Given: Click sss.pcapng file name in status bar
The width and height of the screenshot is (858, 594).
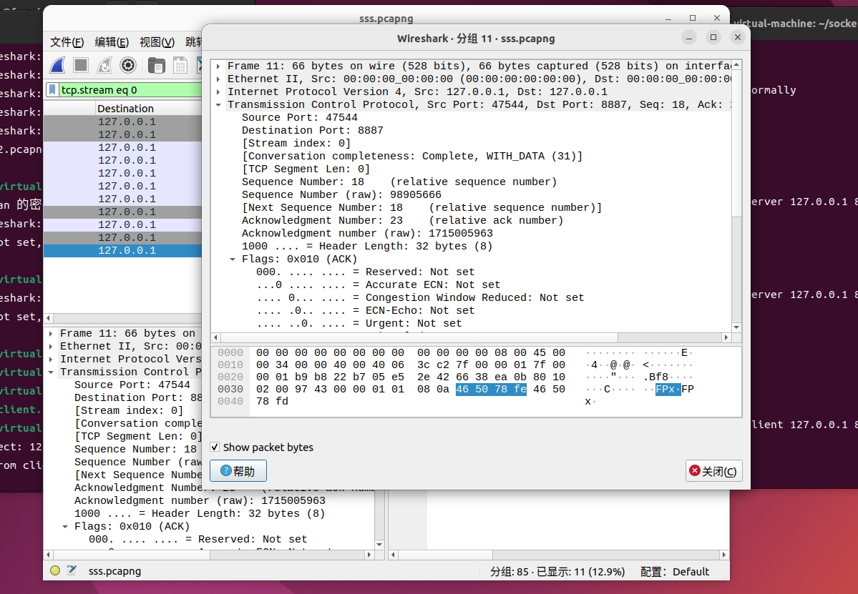Looking at the screenshot, I should point(115,571).
